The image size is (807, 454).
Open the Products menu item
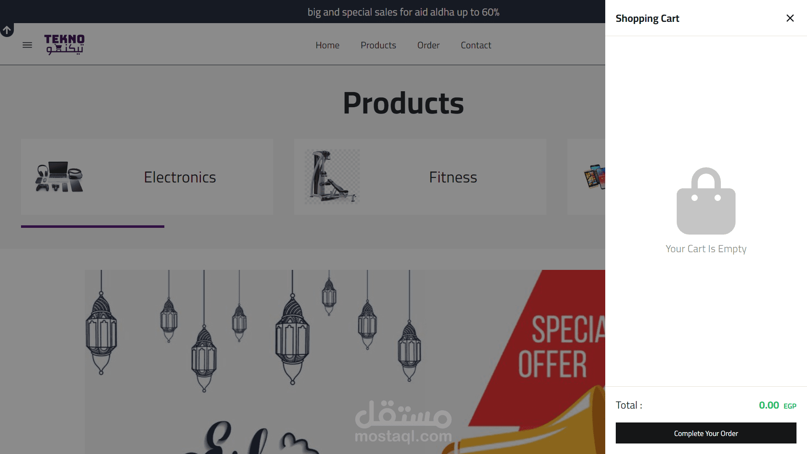(x=378, y=45)
